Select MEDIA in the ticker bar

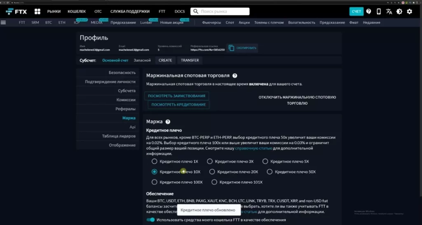pyautogui.click(x=96, y=23)
